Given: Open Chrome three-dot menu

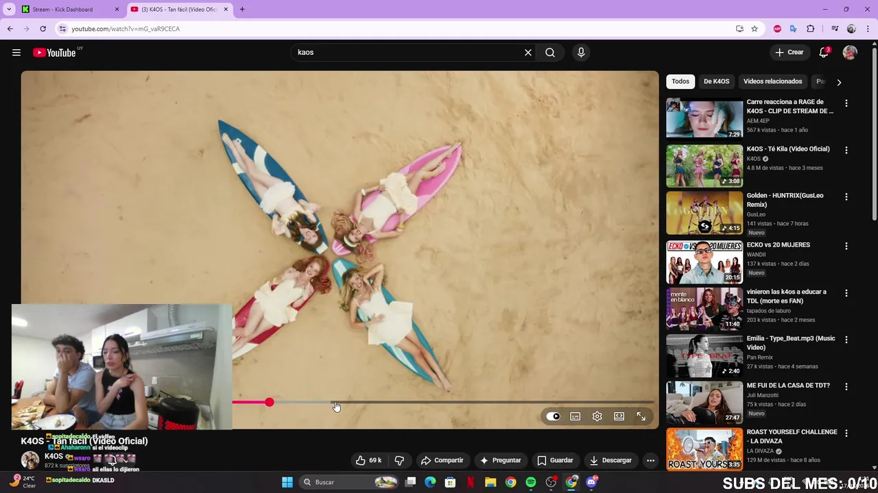Looking at the screenshot, I should coord(868,29).
